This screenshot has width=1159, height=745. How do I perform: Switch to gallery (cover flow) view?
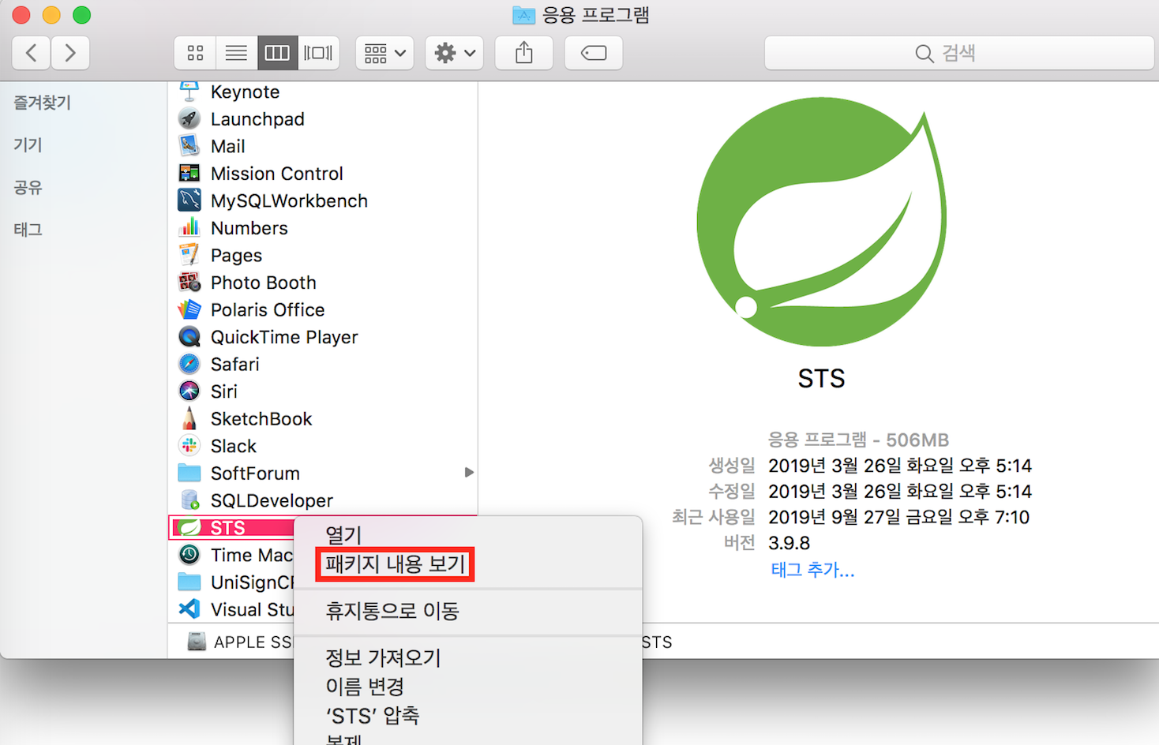pyautogui.click(x=318, y=53)
